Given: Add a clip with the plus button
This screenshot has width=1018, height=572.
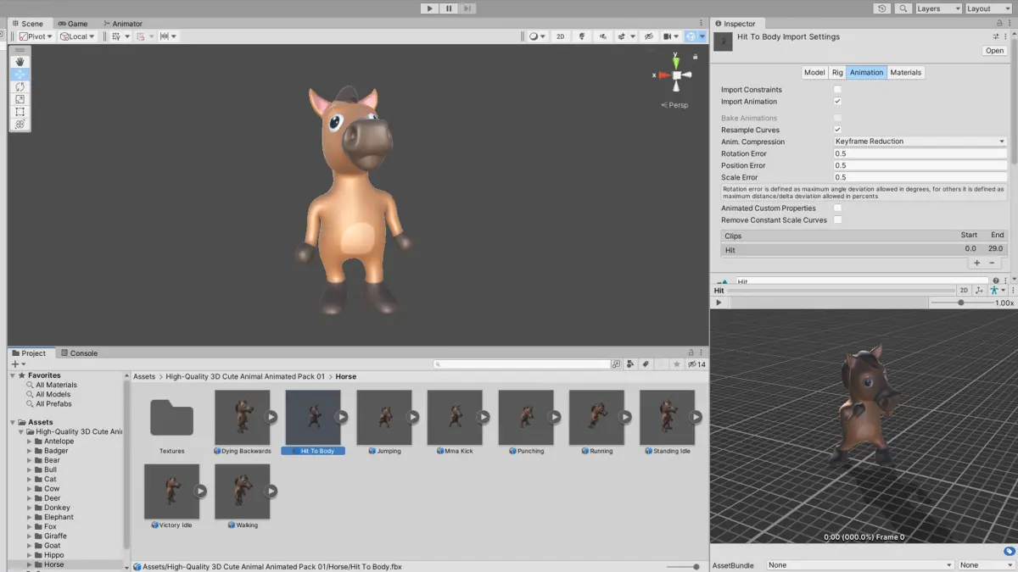Looking at the screenshot, I should [x=976, y=263].
